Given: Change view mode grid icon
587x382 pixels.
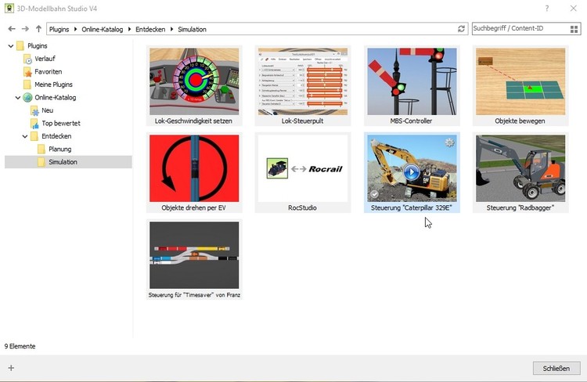Looking at the screenshot, I should 574,29.
